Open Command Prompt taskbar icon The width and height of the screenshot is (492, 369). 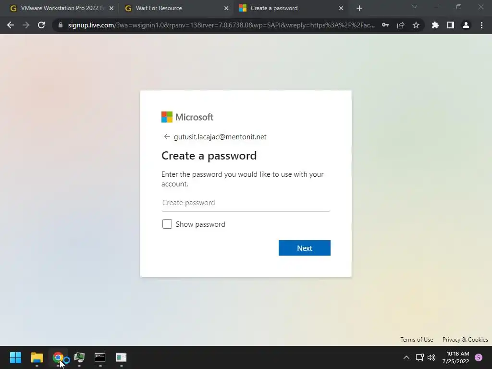pyautogui.click(x=100, y=357)
